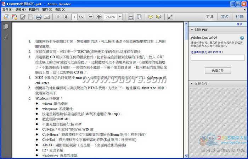The height and width of the screenshot is (159, 248).
Task: Click the fit one full page icon
Action: 139,17
